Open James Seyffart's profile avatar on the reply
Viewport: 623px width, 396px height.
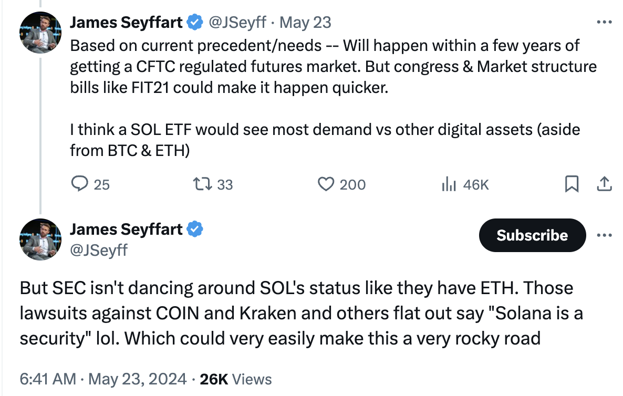(40, 239)
